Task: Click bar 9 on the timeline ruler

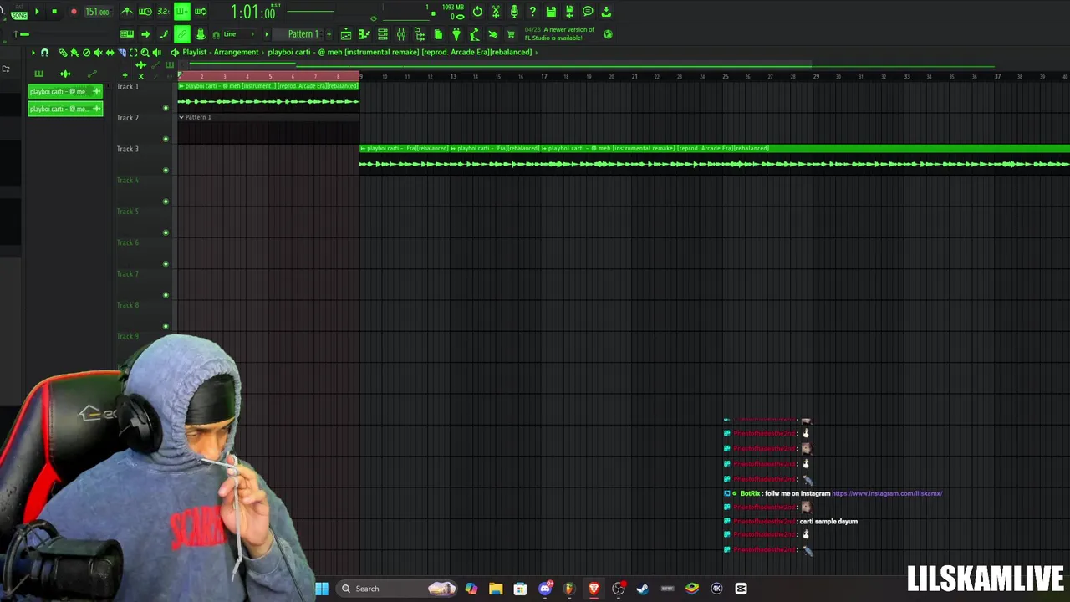Action: click(361, 77)
